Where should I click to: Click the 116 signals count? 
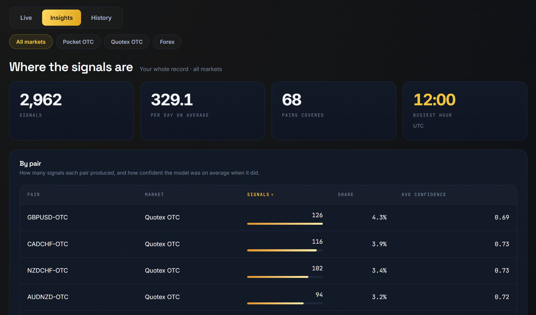317,241
